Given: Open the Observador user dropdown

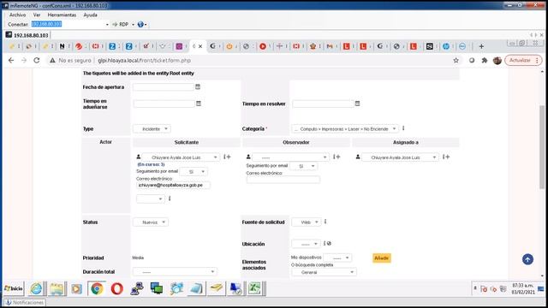Looking at the screenshot, I should 290,157.
